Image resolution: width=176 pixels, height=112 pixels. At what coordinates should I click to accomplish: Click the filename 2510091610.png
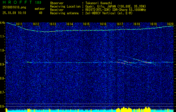[14, 8]
